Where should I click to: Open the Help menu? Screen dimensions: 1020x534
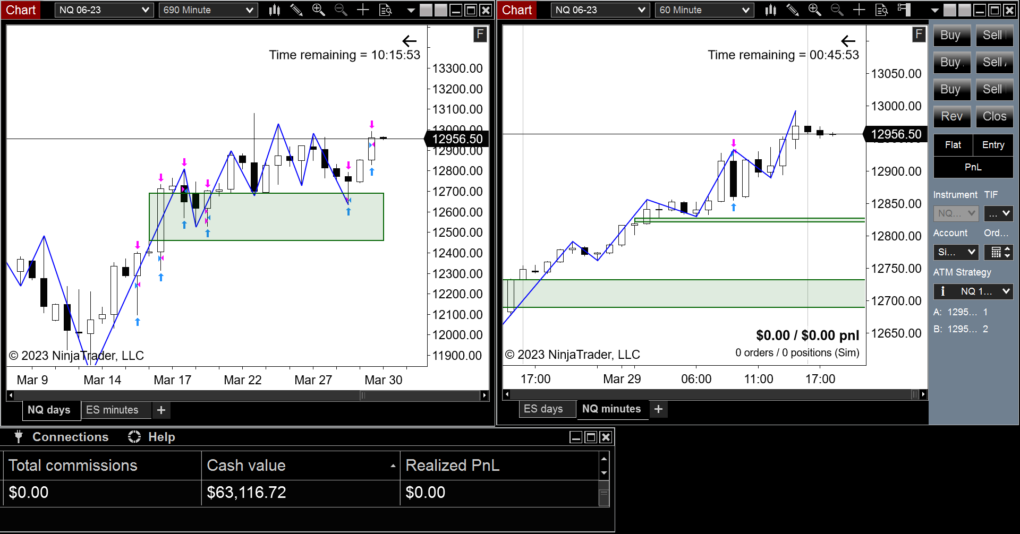(x=161, y=437)
